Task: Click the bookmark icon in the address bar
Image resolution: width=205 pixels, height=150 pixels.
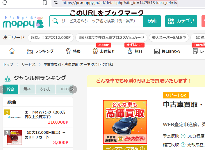Action: [x=45, y=3]
